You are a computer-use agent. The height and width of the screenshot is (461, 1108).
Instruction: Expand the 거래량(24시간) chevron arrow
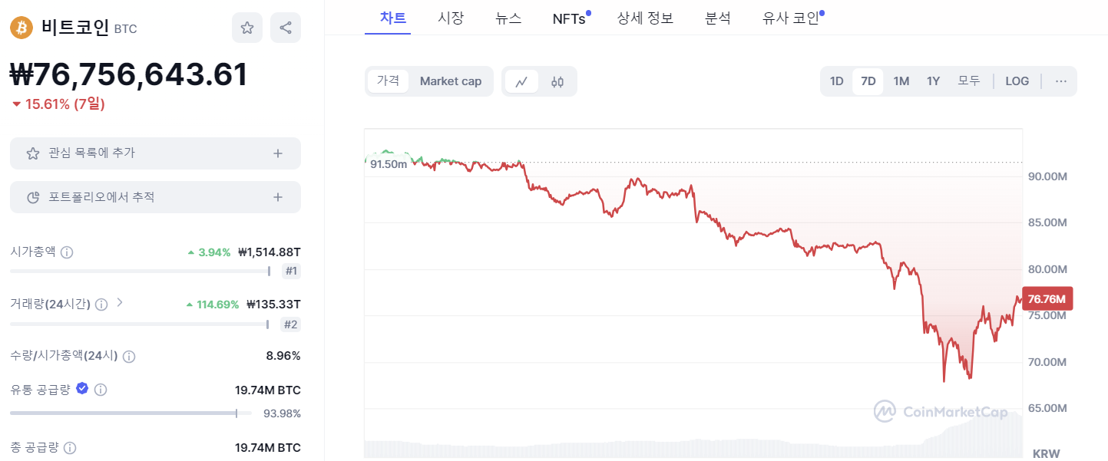[119, 303]
